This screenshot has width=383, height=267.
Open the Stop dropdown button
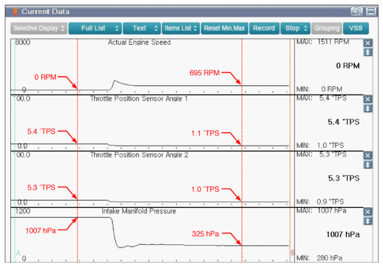(295, 28)
